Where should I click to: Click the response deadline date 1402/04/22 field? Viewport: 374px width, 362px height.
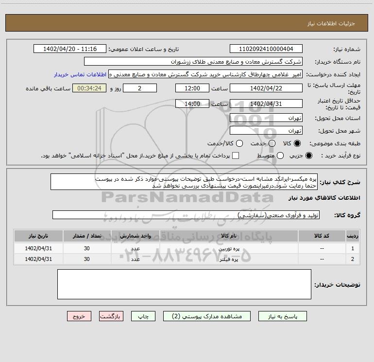click(x=266, y=88)
